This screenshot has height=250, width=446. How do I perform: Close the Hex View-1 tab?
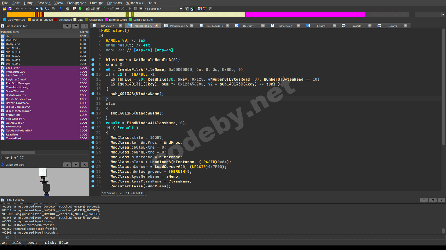tap(263, 26)
